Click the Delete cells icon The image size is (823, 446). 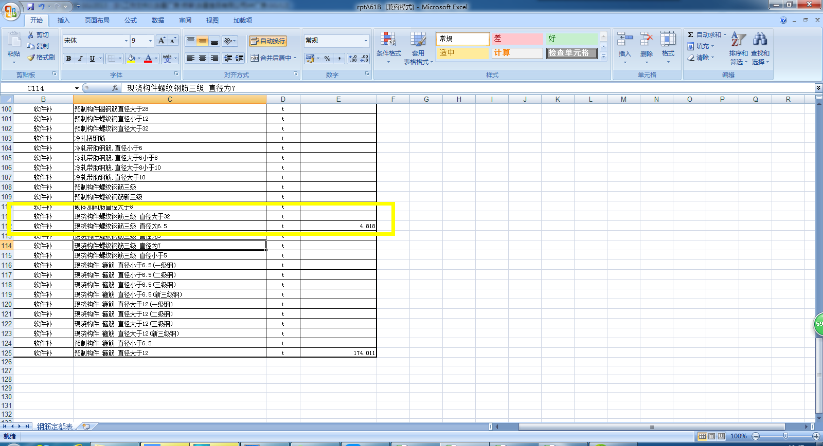647,40
